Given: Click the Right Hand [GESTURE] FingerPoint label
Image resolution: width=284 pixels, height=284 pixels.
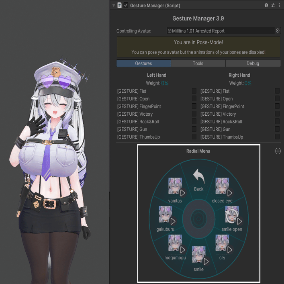Looking at the screenshot, I should pos(223,106).
